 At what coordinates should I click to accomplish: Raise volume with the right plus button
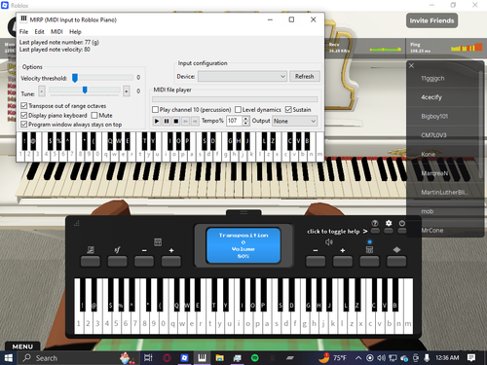343,261
